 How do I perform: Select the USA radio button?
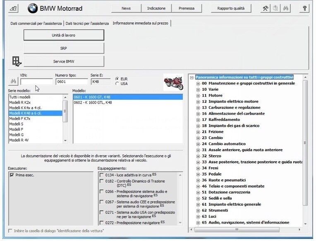[117, 84]
